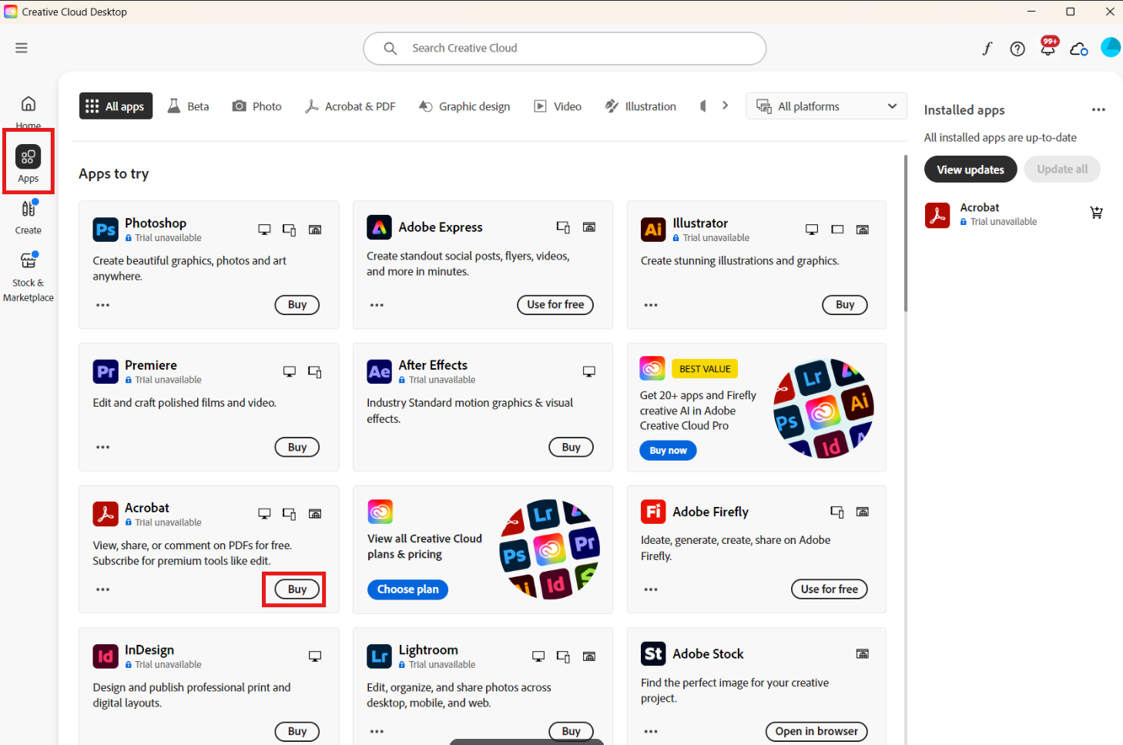Open Premiere card more options menu
The height and width of the screenshot is (745, 1123).
click(102, 447)
